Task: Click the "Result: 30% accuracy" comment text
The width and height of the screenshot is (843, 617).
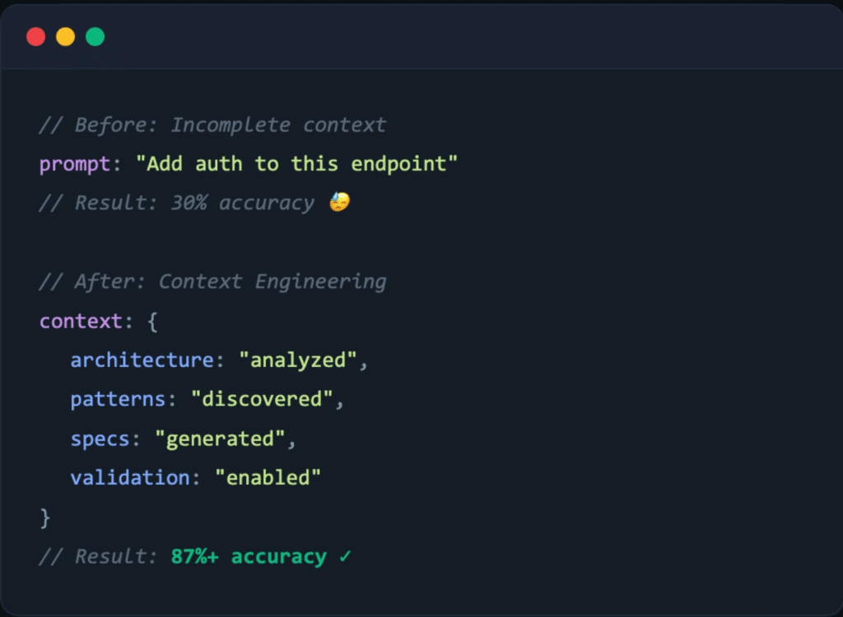Action: point(176,203)
